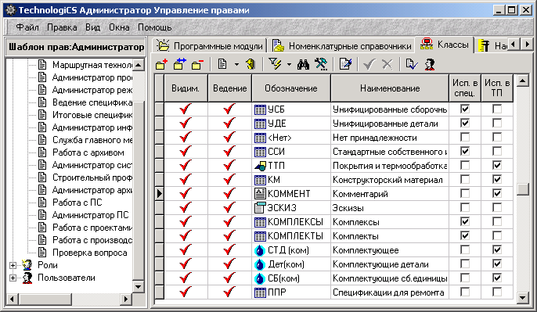The image size is (537, 312).
Task: Enable Исп. в спец. checkbox for ЭСКИЗ row
Action: pos(465,207)
